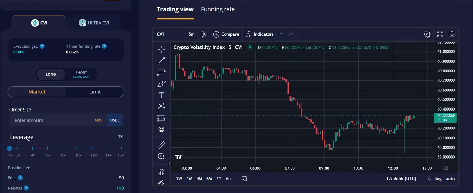Open chart settings gear
The width and height of the screenshot is (473, 193).
[x=427, y=34]
